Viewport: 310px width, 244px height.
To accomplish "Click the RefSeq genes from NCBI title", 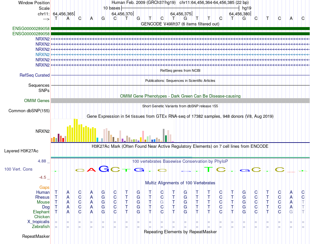I will 180,70.
